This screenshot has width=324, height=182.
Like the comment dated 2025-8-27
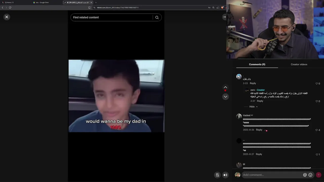[x=317, y=154]
